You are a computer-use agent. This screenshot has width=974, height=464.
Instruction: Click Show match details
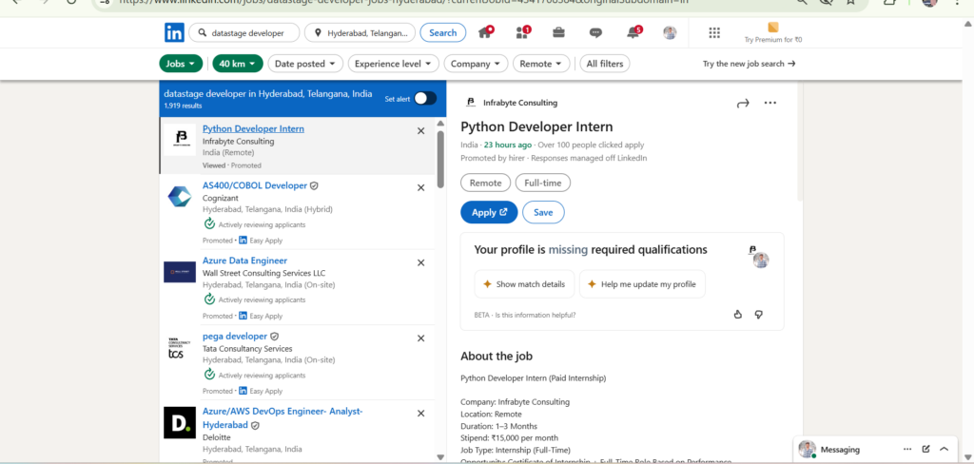coord(524,284)
